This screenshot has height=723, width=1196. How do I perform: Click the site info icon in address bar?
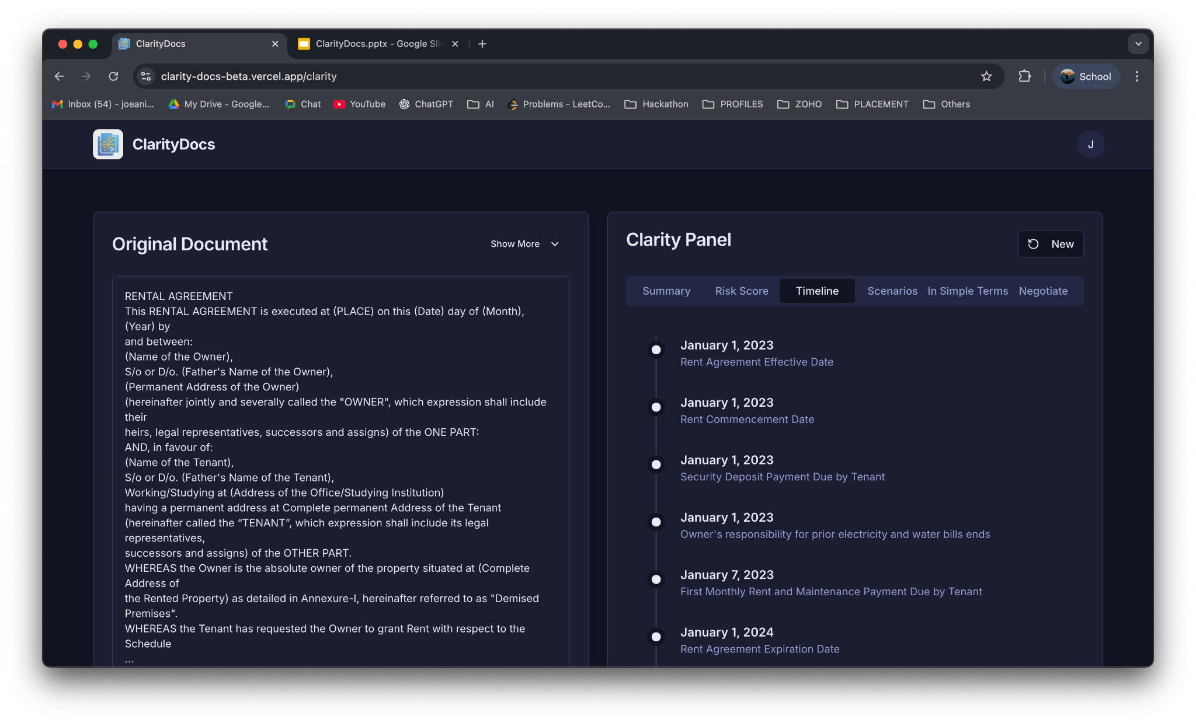(146, 76)
